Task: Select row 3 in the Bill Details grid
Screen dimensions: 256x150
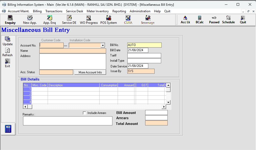Action: [95, 98]
